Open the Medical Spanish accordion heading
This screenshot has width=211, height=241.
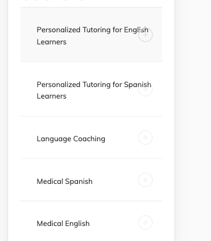[65, 182]
